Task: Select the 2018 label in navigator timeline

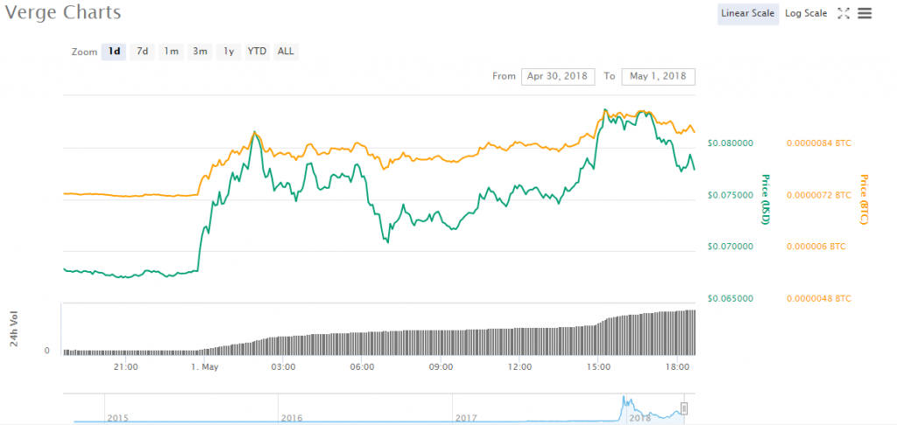Action: (639, 418)
